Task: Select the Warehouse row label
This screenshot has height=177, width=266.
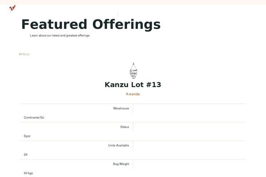Action: tap(121, 108)
